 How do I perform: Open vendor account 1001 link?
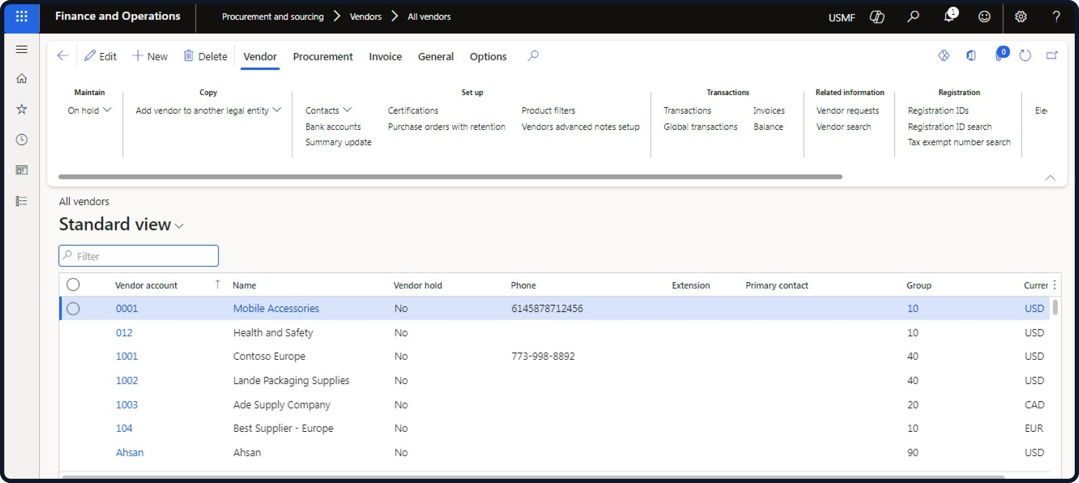click(x=127, y=356)
